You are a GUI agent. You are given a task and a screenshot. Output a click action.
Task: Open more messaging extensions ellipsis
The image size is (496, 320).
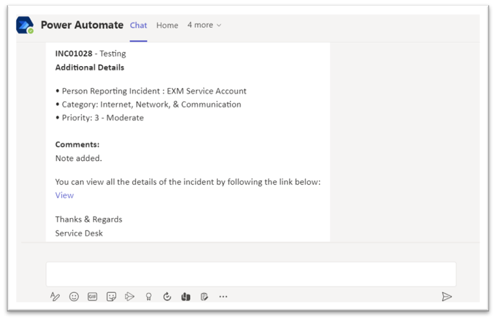(223, 297)
